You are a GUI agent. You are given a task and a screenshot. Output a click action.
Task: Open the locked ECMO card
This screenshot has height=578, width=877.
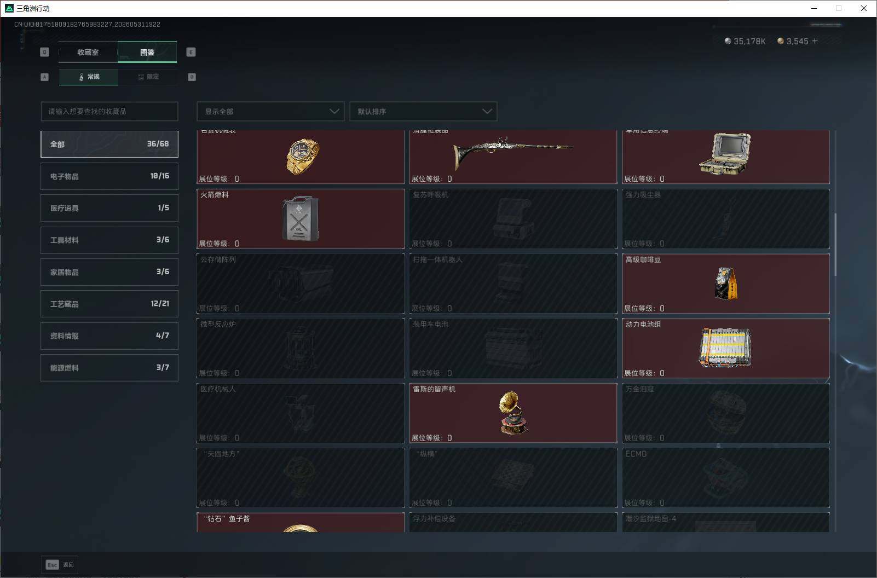pyautogui.click(x=725, y=478)
